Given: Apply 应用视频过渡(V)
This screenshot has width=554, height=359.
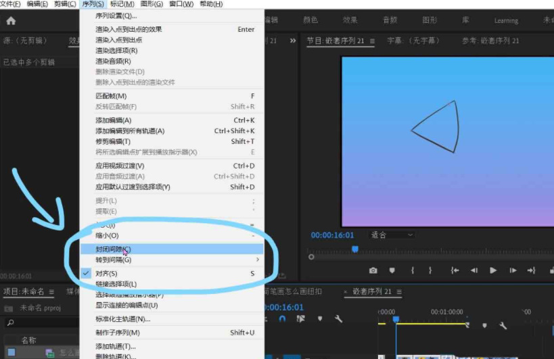Looking at the screenshot, I should pyautogui.click(x=172, y=166).
